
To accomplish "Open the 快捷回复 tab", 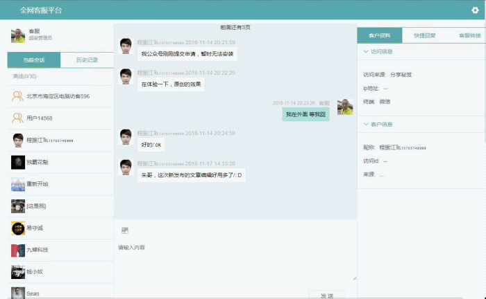I will point(425,35).
